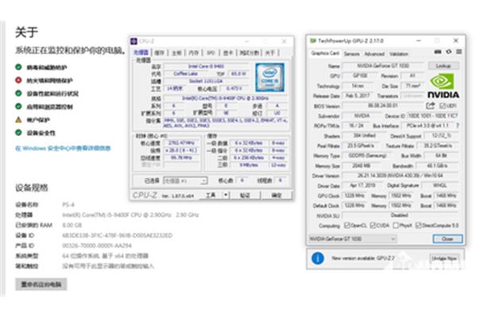This screenshot has width=477, height=318.
Task: Click the NVIDIA logo in GPU-Z
Action: click(x=444, y=86)
